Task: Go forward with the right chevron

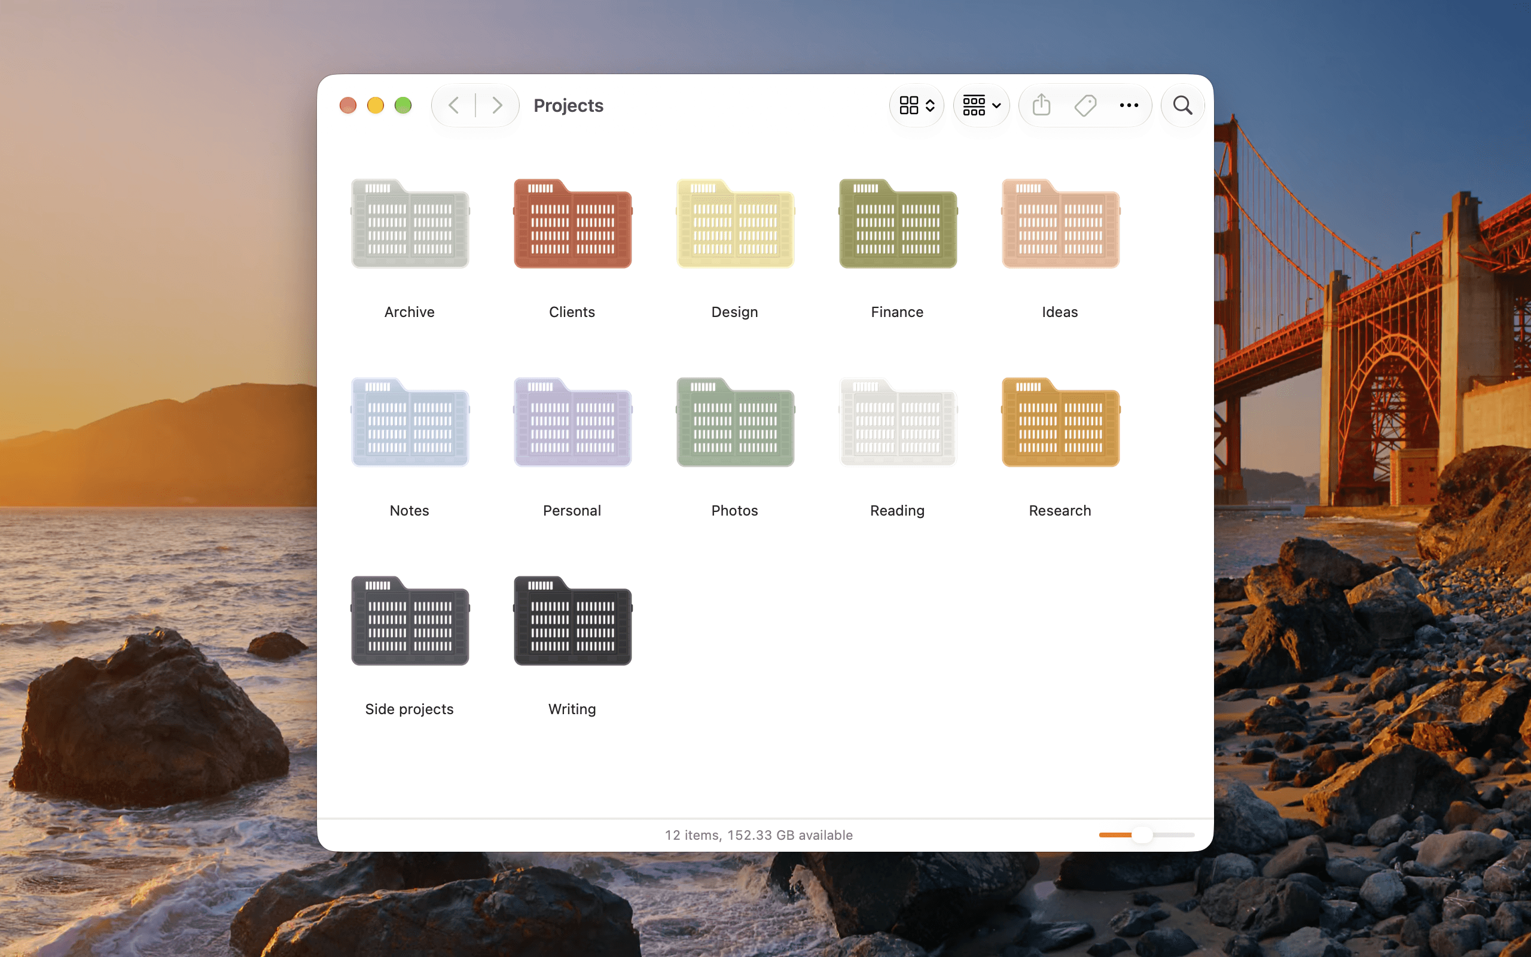Action: [x=497, y=105]
